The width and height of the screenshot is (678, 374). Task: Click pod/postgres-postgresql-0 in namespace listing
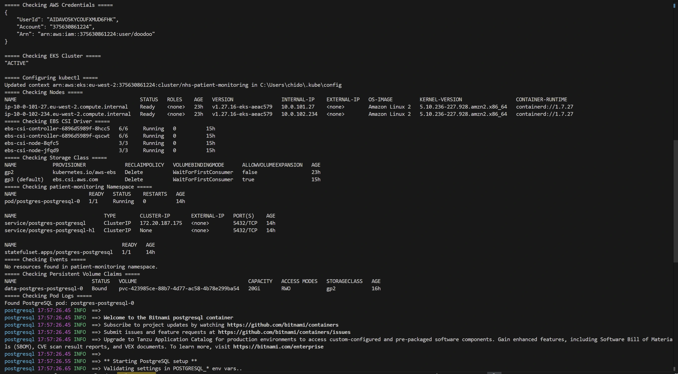[42, 201]
